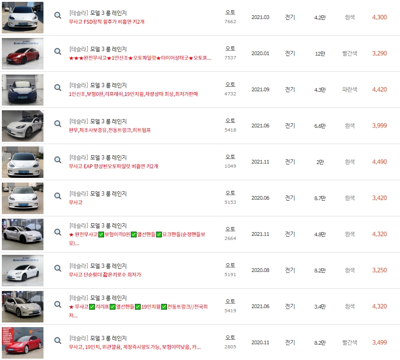Viewport: 400px width, 360px height.
Task: Open the 4,490 price link
Action: point(380,162)
